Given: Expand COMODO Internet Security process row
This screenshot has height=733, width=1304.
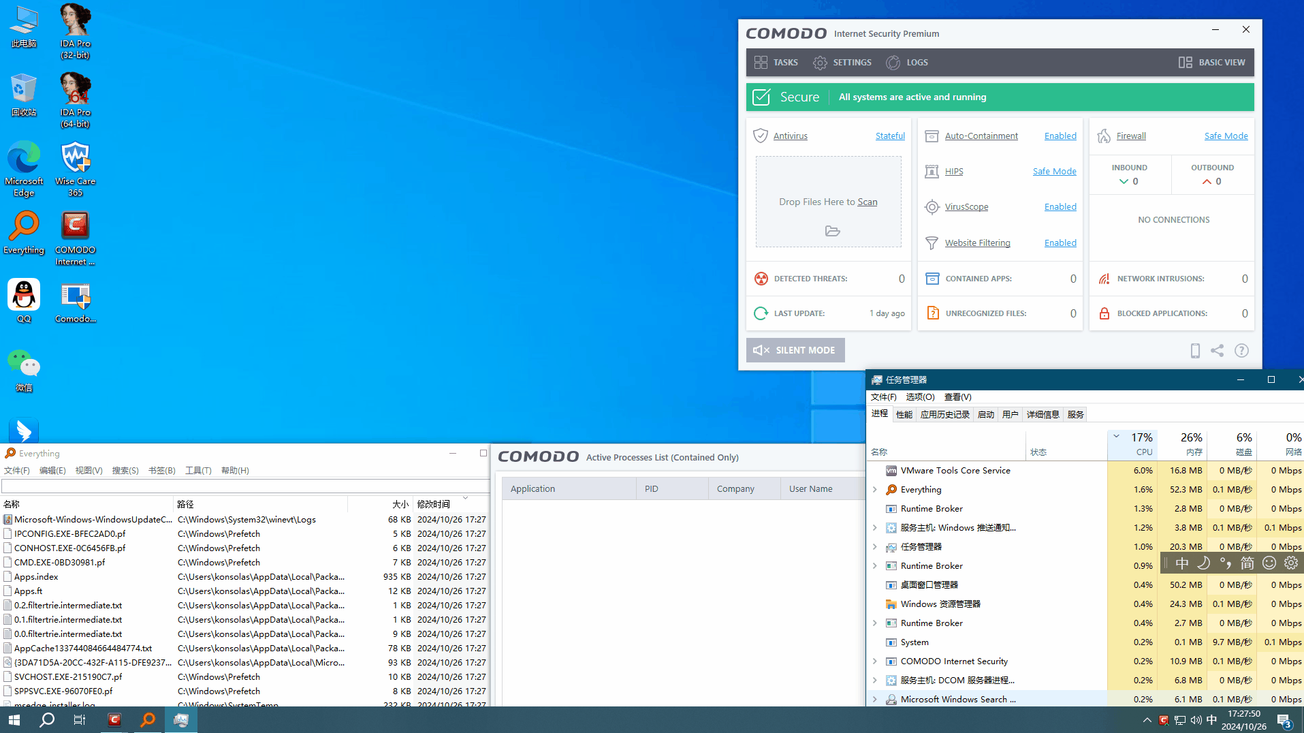Looking at the screenshot, I should pyautogui.click(x=875, y=661).
